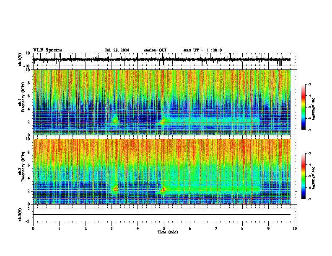Click the "5" tick on ch.3(V) axis

pos(29,208)
